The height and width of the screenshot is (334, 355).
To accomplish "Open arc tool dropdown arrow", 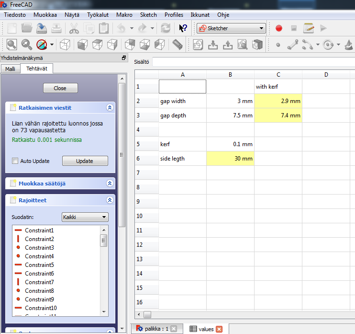I will [318, 45].
